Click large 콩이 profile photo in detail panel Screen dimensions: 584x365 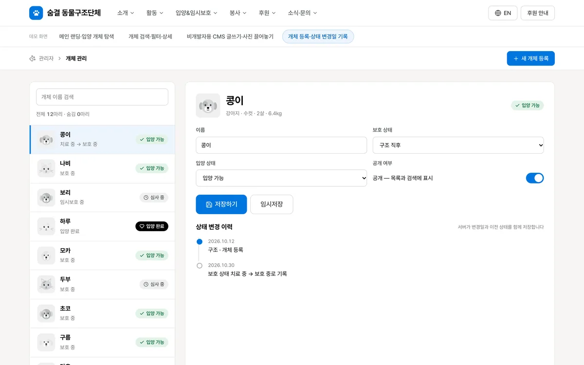coord(208,106)
